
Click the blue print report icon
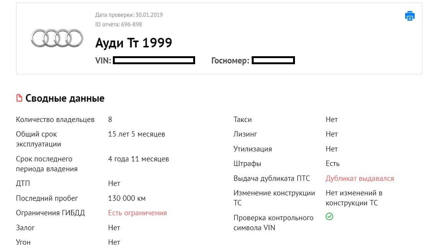pyautogui.click(x=410, y=16)
